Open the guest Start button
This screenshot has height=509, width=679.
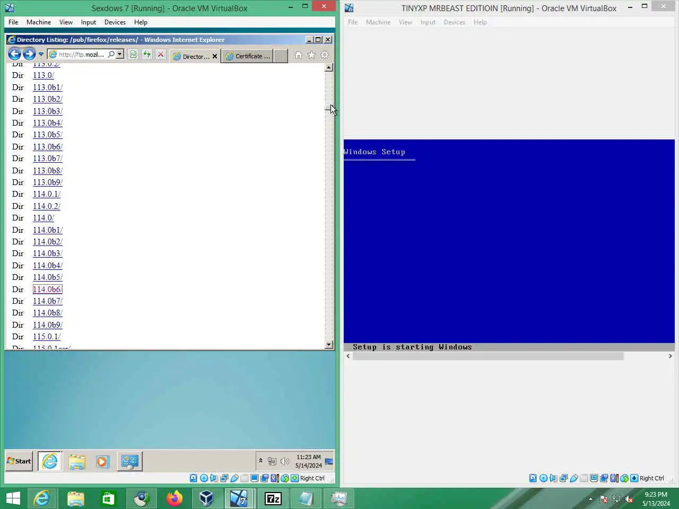(x=19, y=461)
